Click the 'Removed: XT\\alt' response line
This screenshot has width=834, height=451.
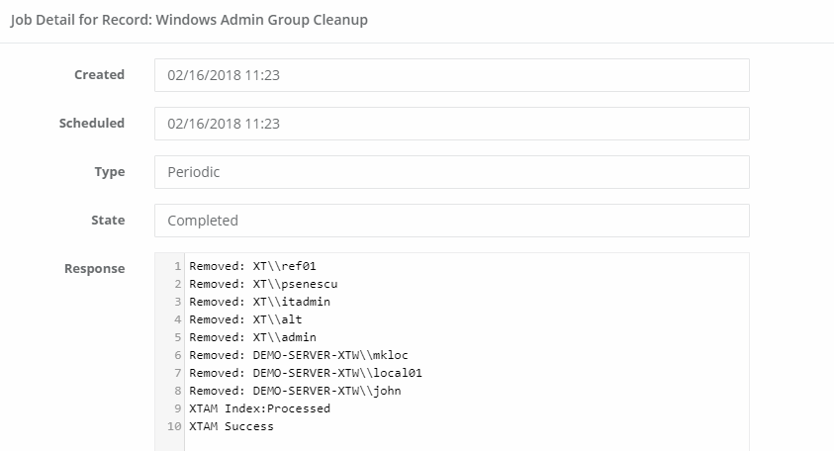click(x=245, y=319)
